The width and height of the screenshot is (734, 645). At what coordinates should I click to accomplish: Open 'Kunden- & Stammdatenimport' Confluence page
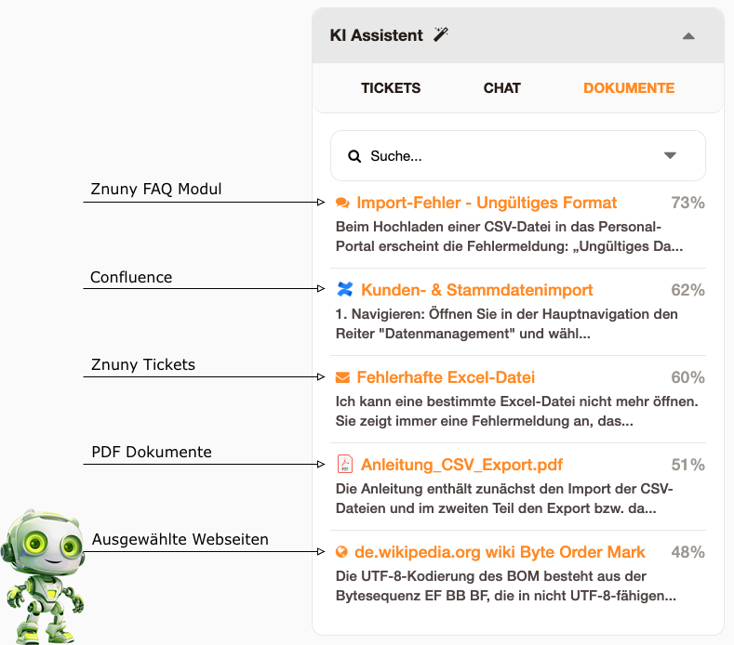point(477,290)
